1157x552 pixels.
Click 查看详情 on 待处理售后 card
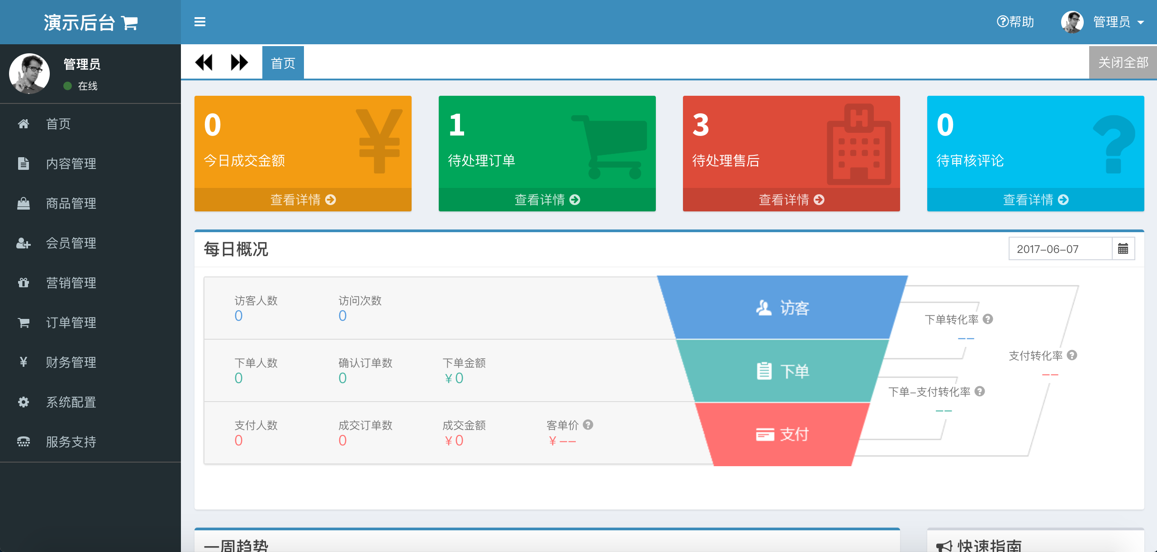(x=791, y=200)
